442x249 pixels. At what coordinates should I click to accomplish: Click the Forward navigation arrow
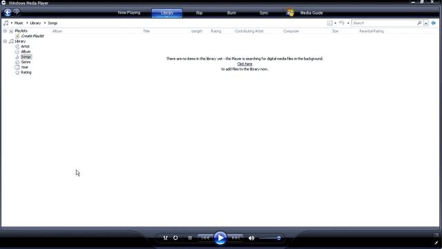coord(17,12)
